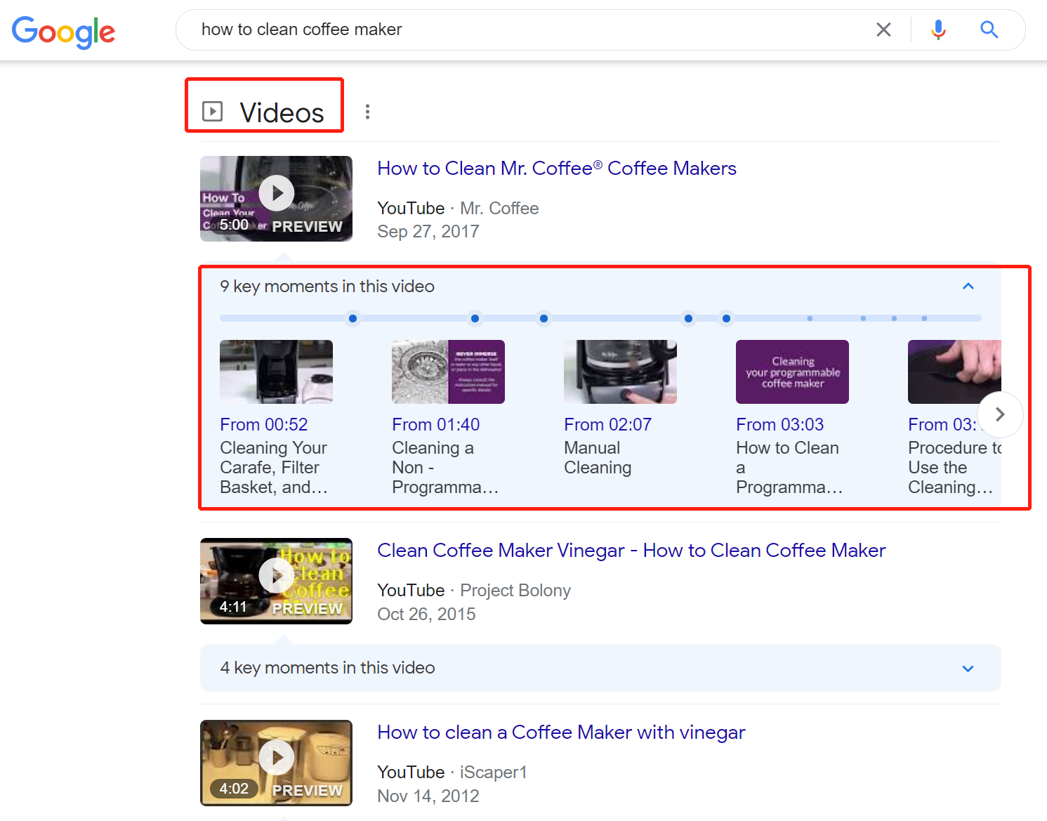
Task: Click the "Videos" section heading
Action: (282, 112)
